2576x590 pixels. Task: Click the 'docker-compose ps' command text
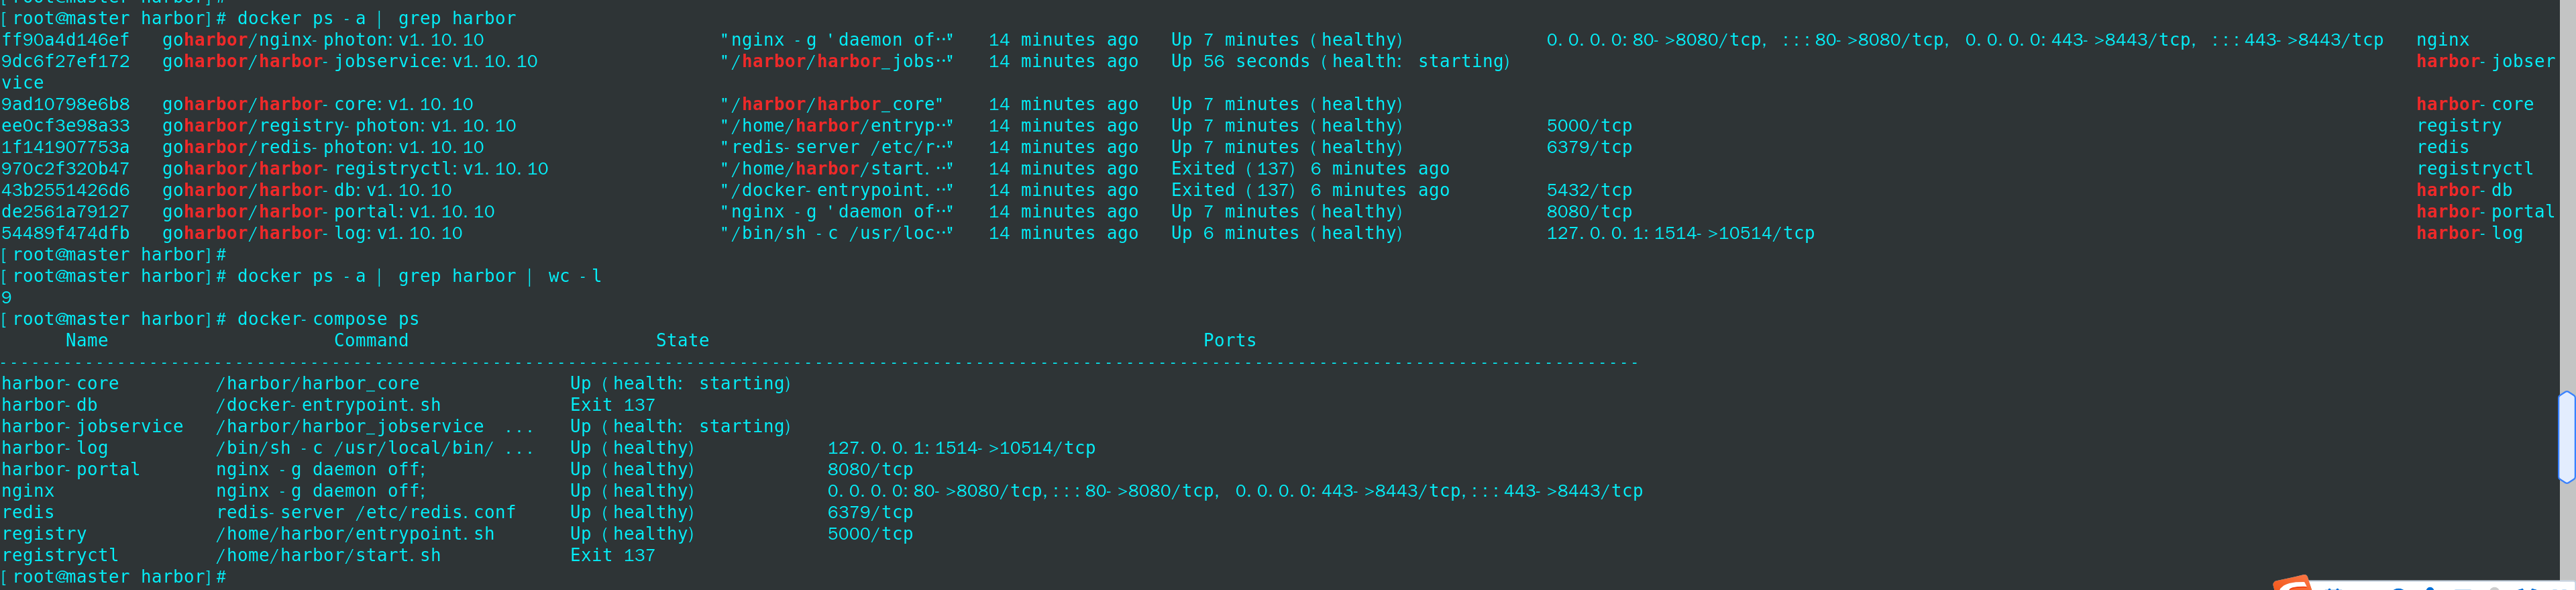(328, 319)
